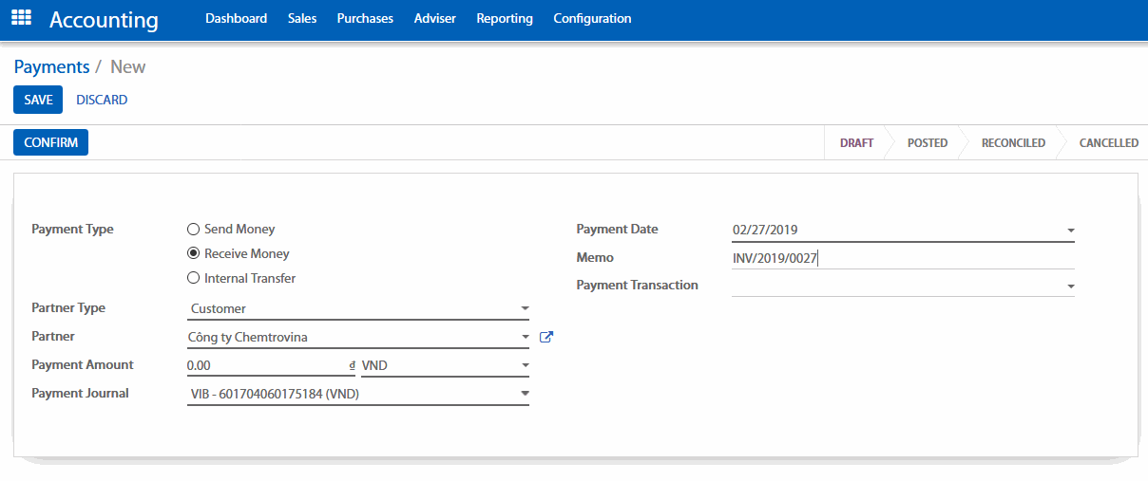Open the Purchases menu
The image size is (1148, 481).
(x=365, y=18)
